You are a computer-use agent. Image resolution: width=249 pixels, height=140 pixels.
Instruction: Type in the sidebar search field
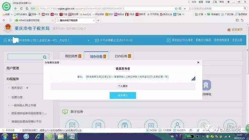[x=25, y=57]
